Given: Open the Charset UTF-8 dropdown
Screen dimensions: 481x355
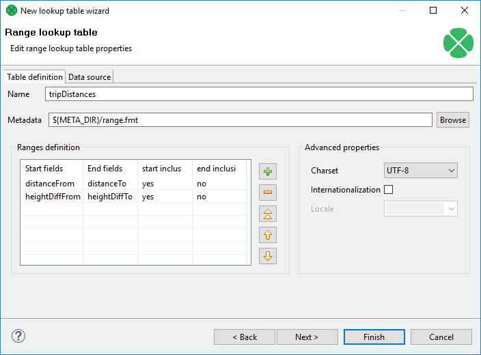Looking at the screenshot, I should (421, 170).
